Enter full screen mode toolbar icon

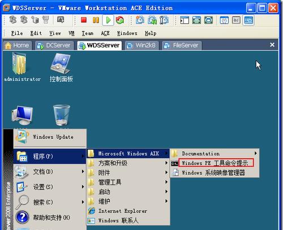(x=196, y=20)
